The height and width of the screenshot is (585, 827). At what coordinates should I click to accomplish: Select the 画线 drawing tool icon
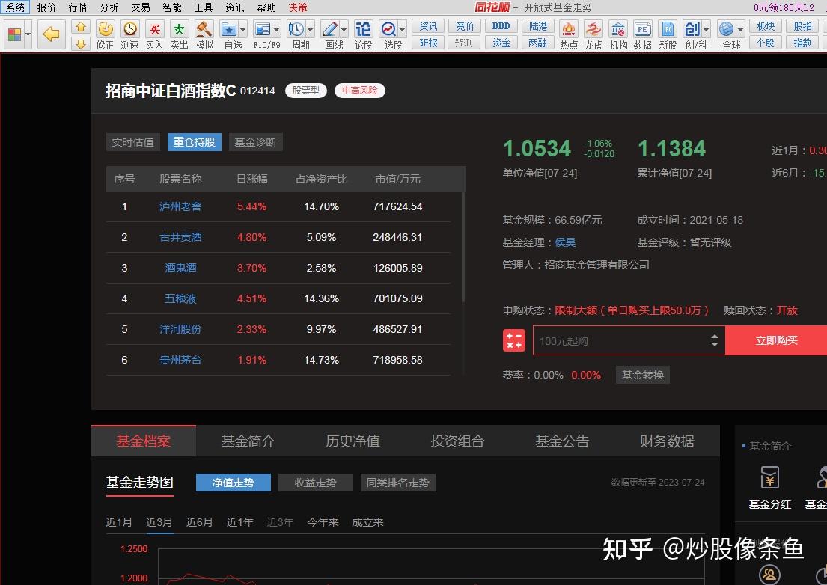pyautogui.click(x=329, y=29)
